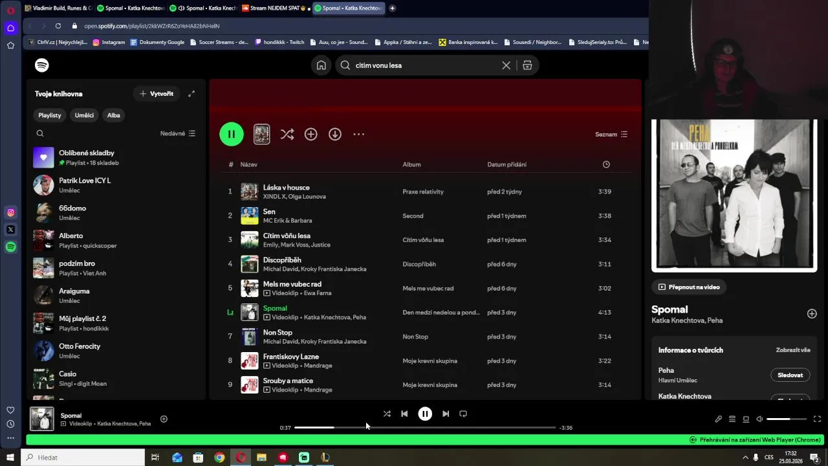The height and width of the screenshot is (466, 828).
Task: Open the Otto Ferocity artist entry
Action: 116,351
